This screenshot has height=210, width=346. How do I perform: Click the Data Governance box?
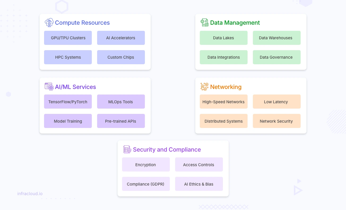[277, 57]
